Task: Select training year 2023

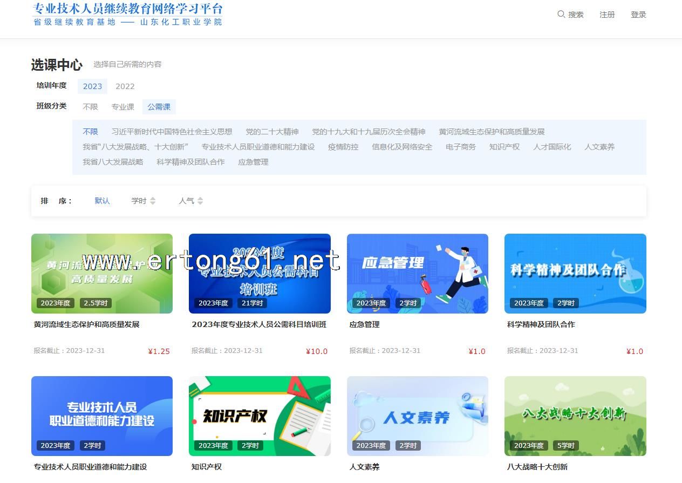Action: click(92, 86)
